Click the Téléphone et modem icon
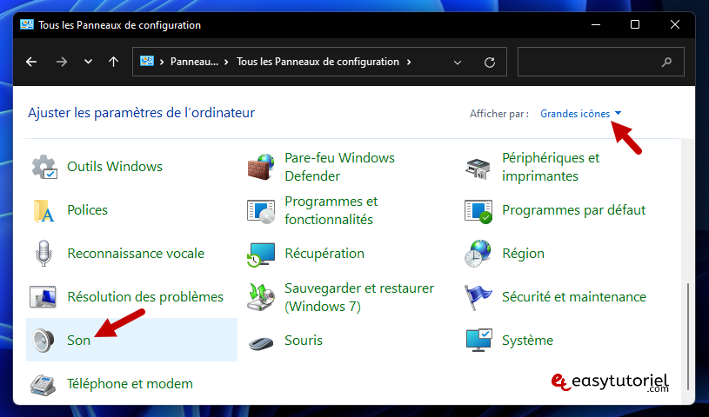Image resolution: width=709 pixels, height=417 pixels. pos(43,385)
